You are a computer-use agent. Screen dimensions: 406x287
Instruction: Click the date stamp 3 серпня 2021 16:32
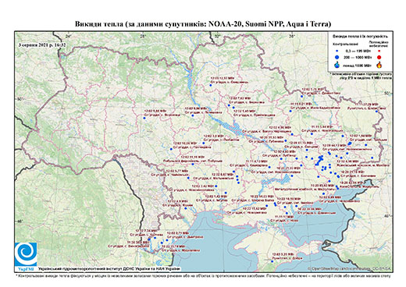(42, 44)
